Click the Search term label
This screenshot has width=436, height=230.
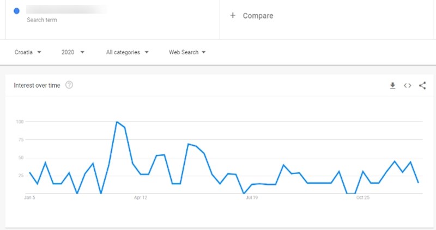point(42,20)
